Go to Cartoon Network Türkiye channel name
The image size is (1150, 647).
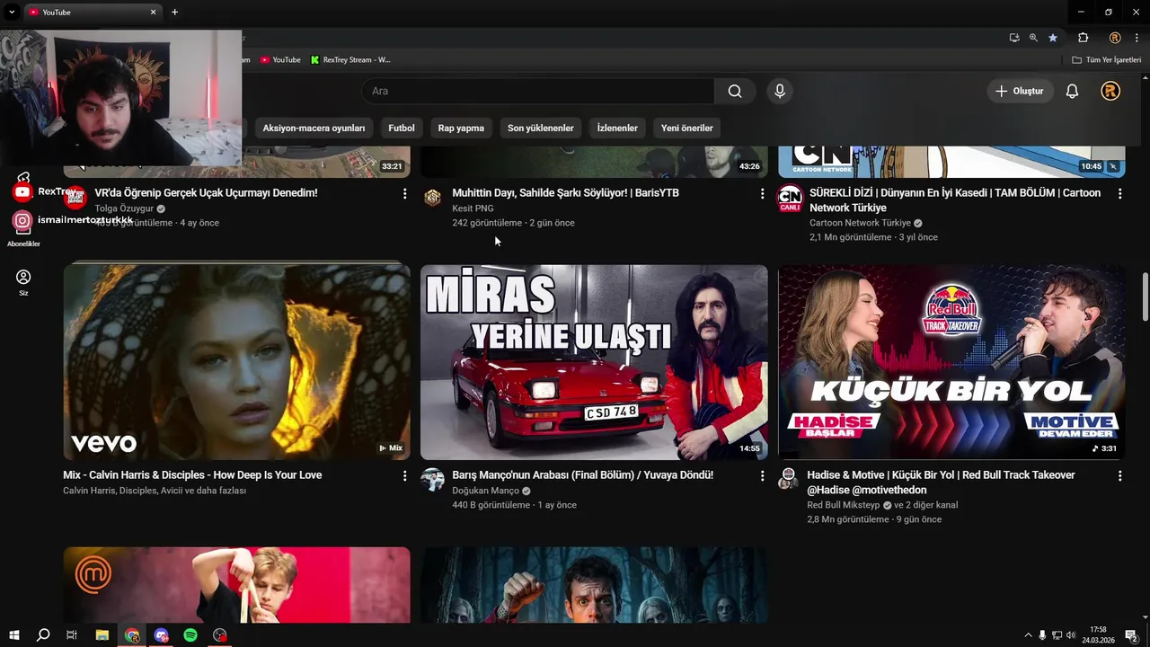pyautogui.click(x=860, y=223)
